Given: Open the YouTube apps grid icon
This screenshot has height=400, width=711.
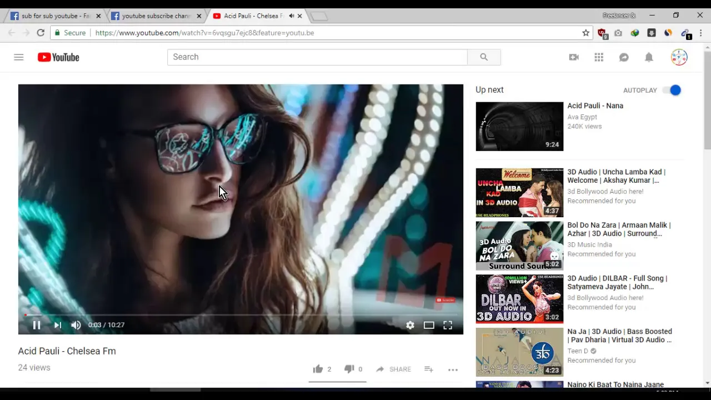Looking at the screenshot, I should 599,57.
